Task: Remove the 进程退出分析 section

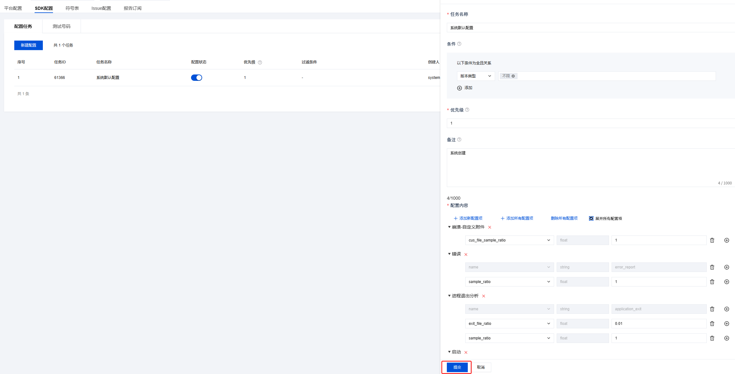Action: pos(484,296)
